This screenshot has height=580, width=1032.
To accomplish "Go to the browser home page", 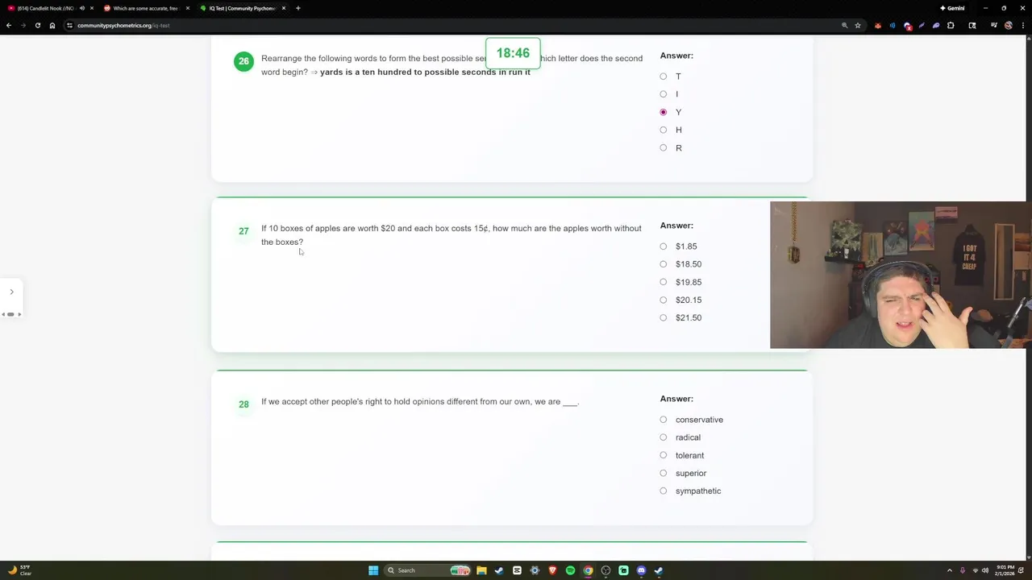I will point(52,25).
